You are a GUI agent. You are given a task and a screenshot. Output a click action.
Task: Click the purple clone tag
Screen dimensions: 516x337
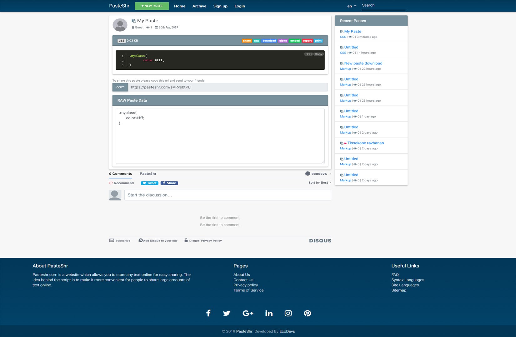pyautogui.click(x=283, y=41)
